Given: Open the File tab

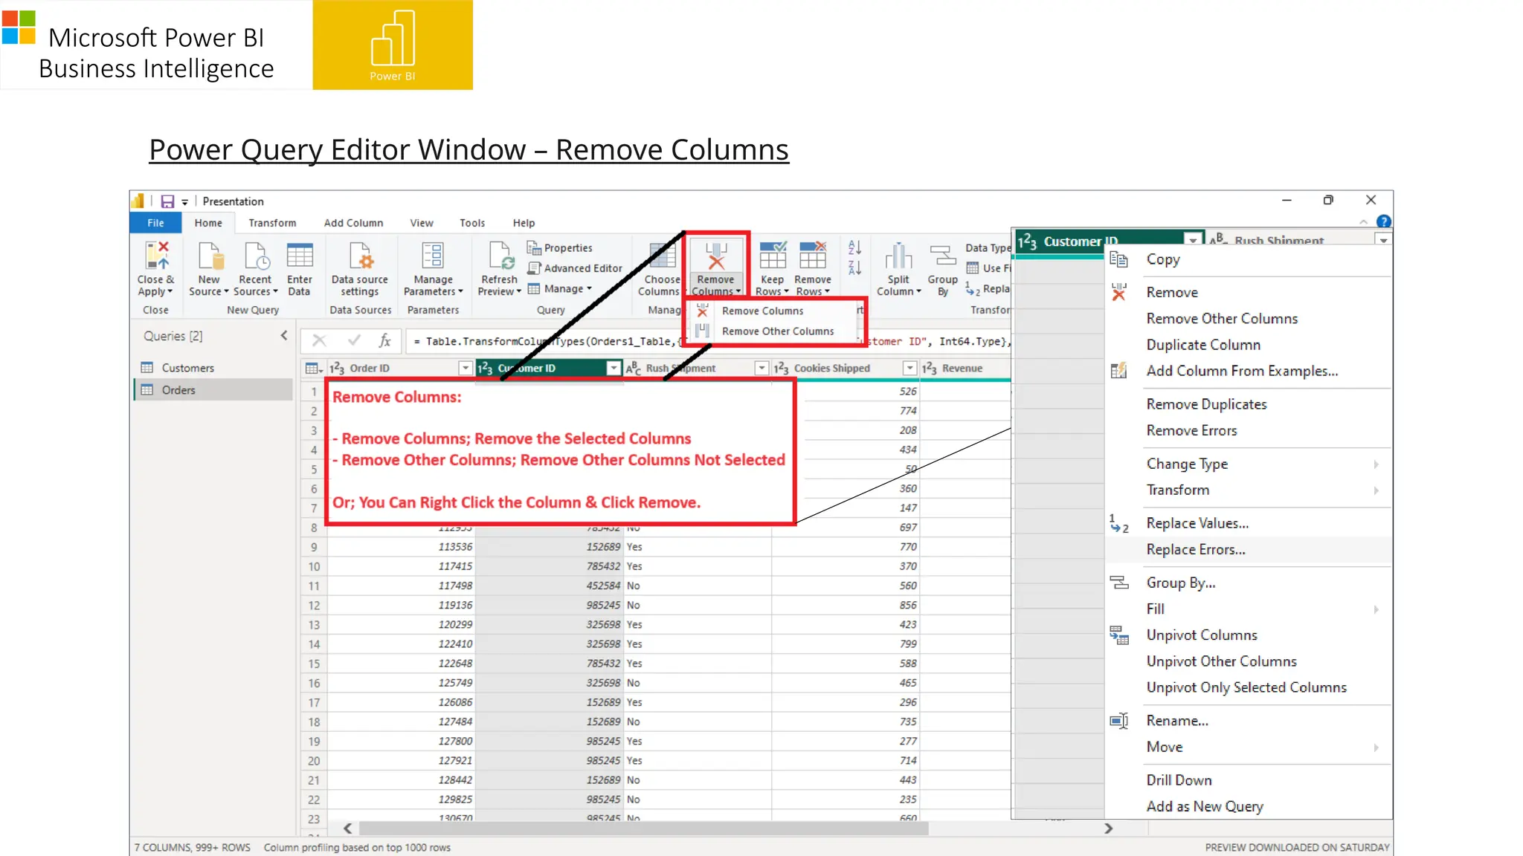Looking at the screenshot, I should pos(155,223).
